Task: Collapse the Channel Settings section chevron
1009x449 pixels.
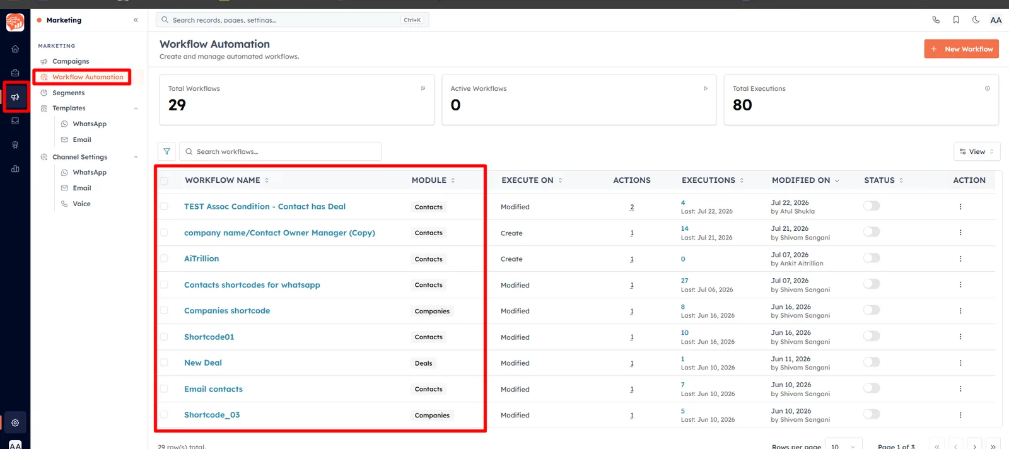Action: (x=136, y=157)
